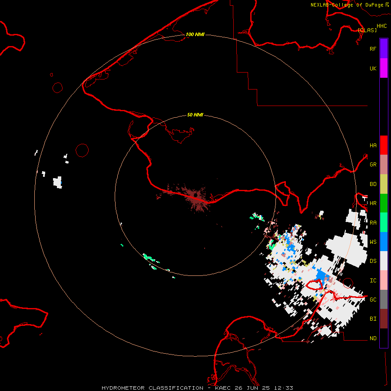
Task: Click the ND legend label
Action: coord(373,338)
